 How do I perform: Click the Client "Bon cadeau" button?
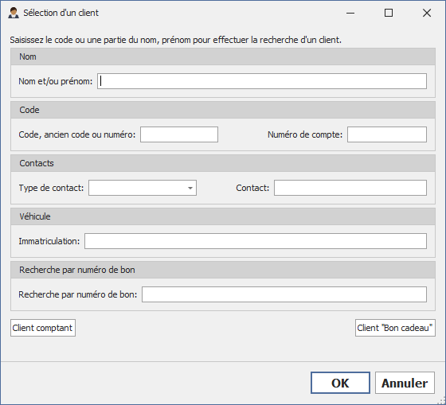click(395, 328)
